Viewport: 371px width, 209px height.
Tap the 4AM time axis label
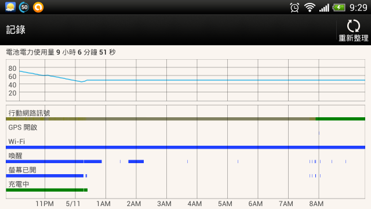(195, 204)
